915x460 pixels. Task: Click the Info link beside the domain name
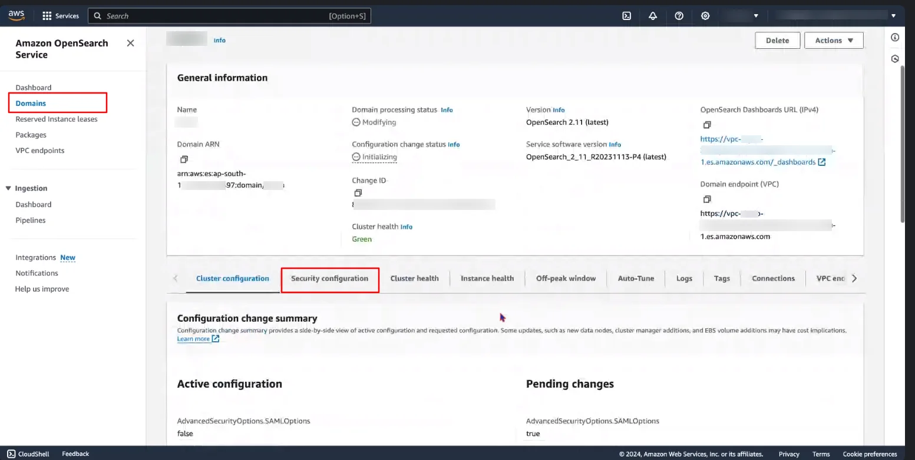coord(220,41)
